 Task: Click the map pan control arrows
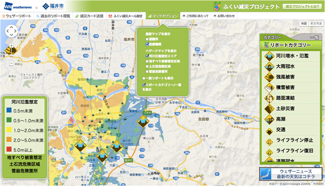click(11, 31)
